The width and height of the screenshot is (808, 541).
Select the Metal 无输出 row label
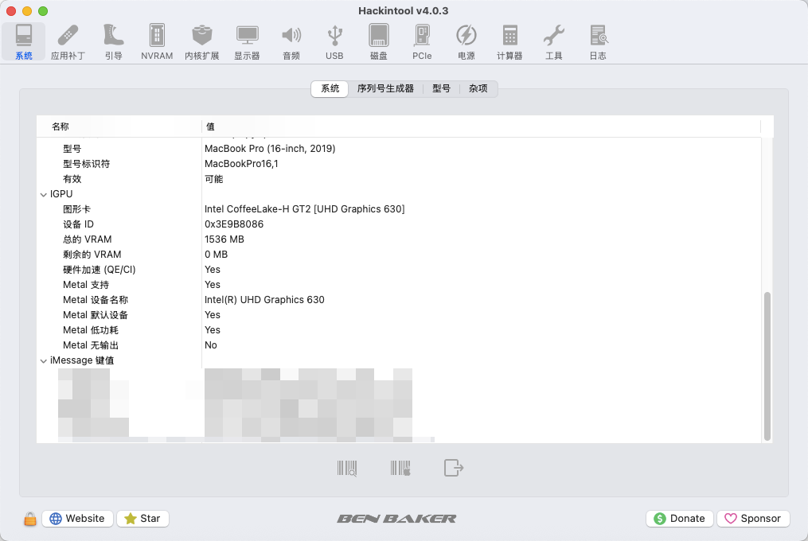pos(91,345)
